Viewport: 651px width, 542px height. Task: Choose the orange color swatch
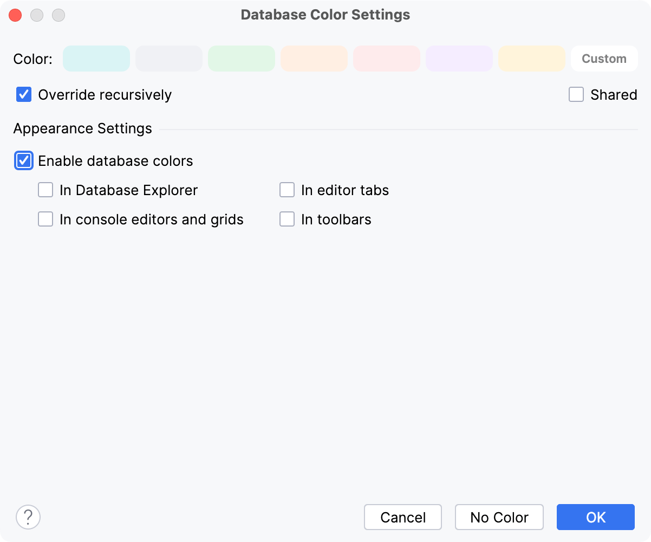click(314, 59)
